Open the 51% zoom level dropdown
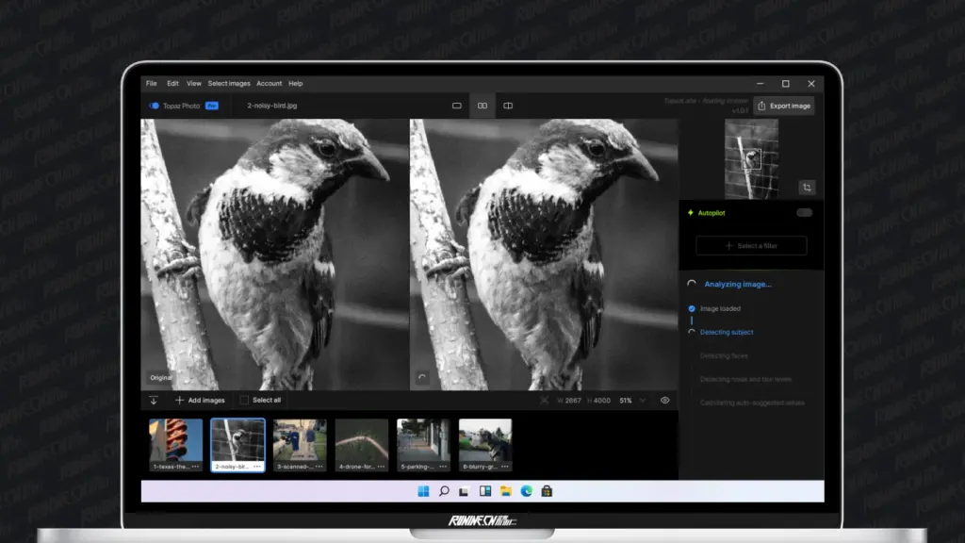 pyautogui.click(x=642, y=401)
